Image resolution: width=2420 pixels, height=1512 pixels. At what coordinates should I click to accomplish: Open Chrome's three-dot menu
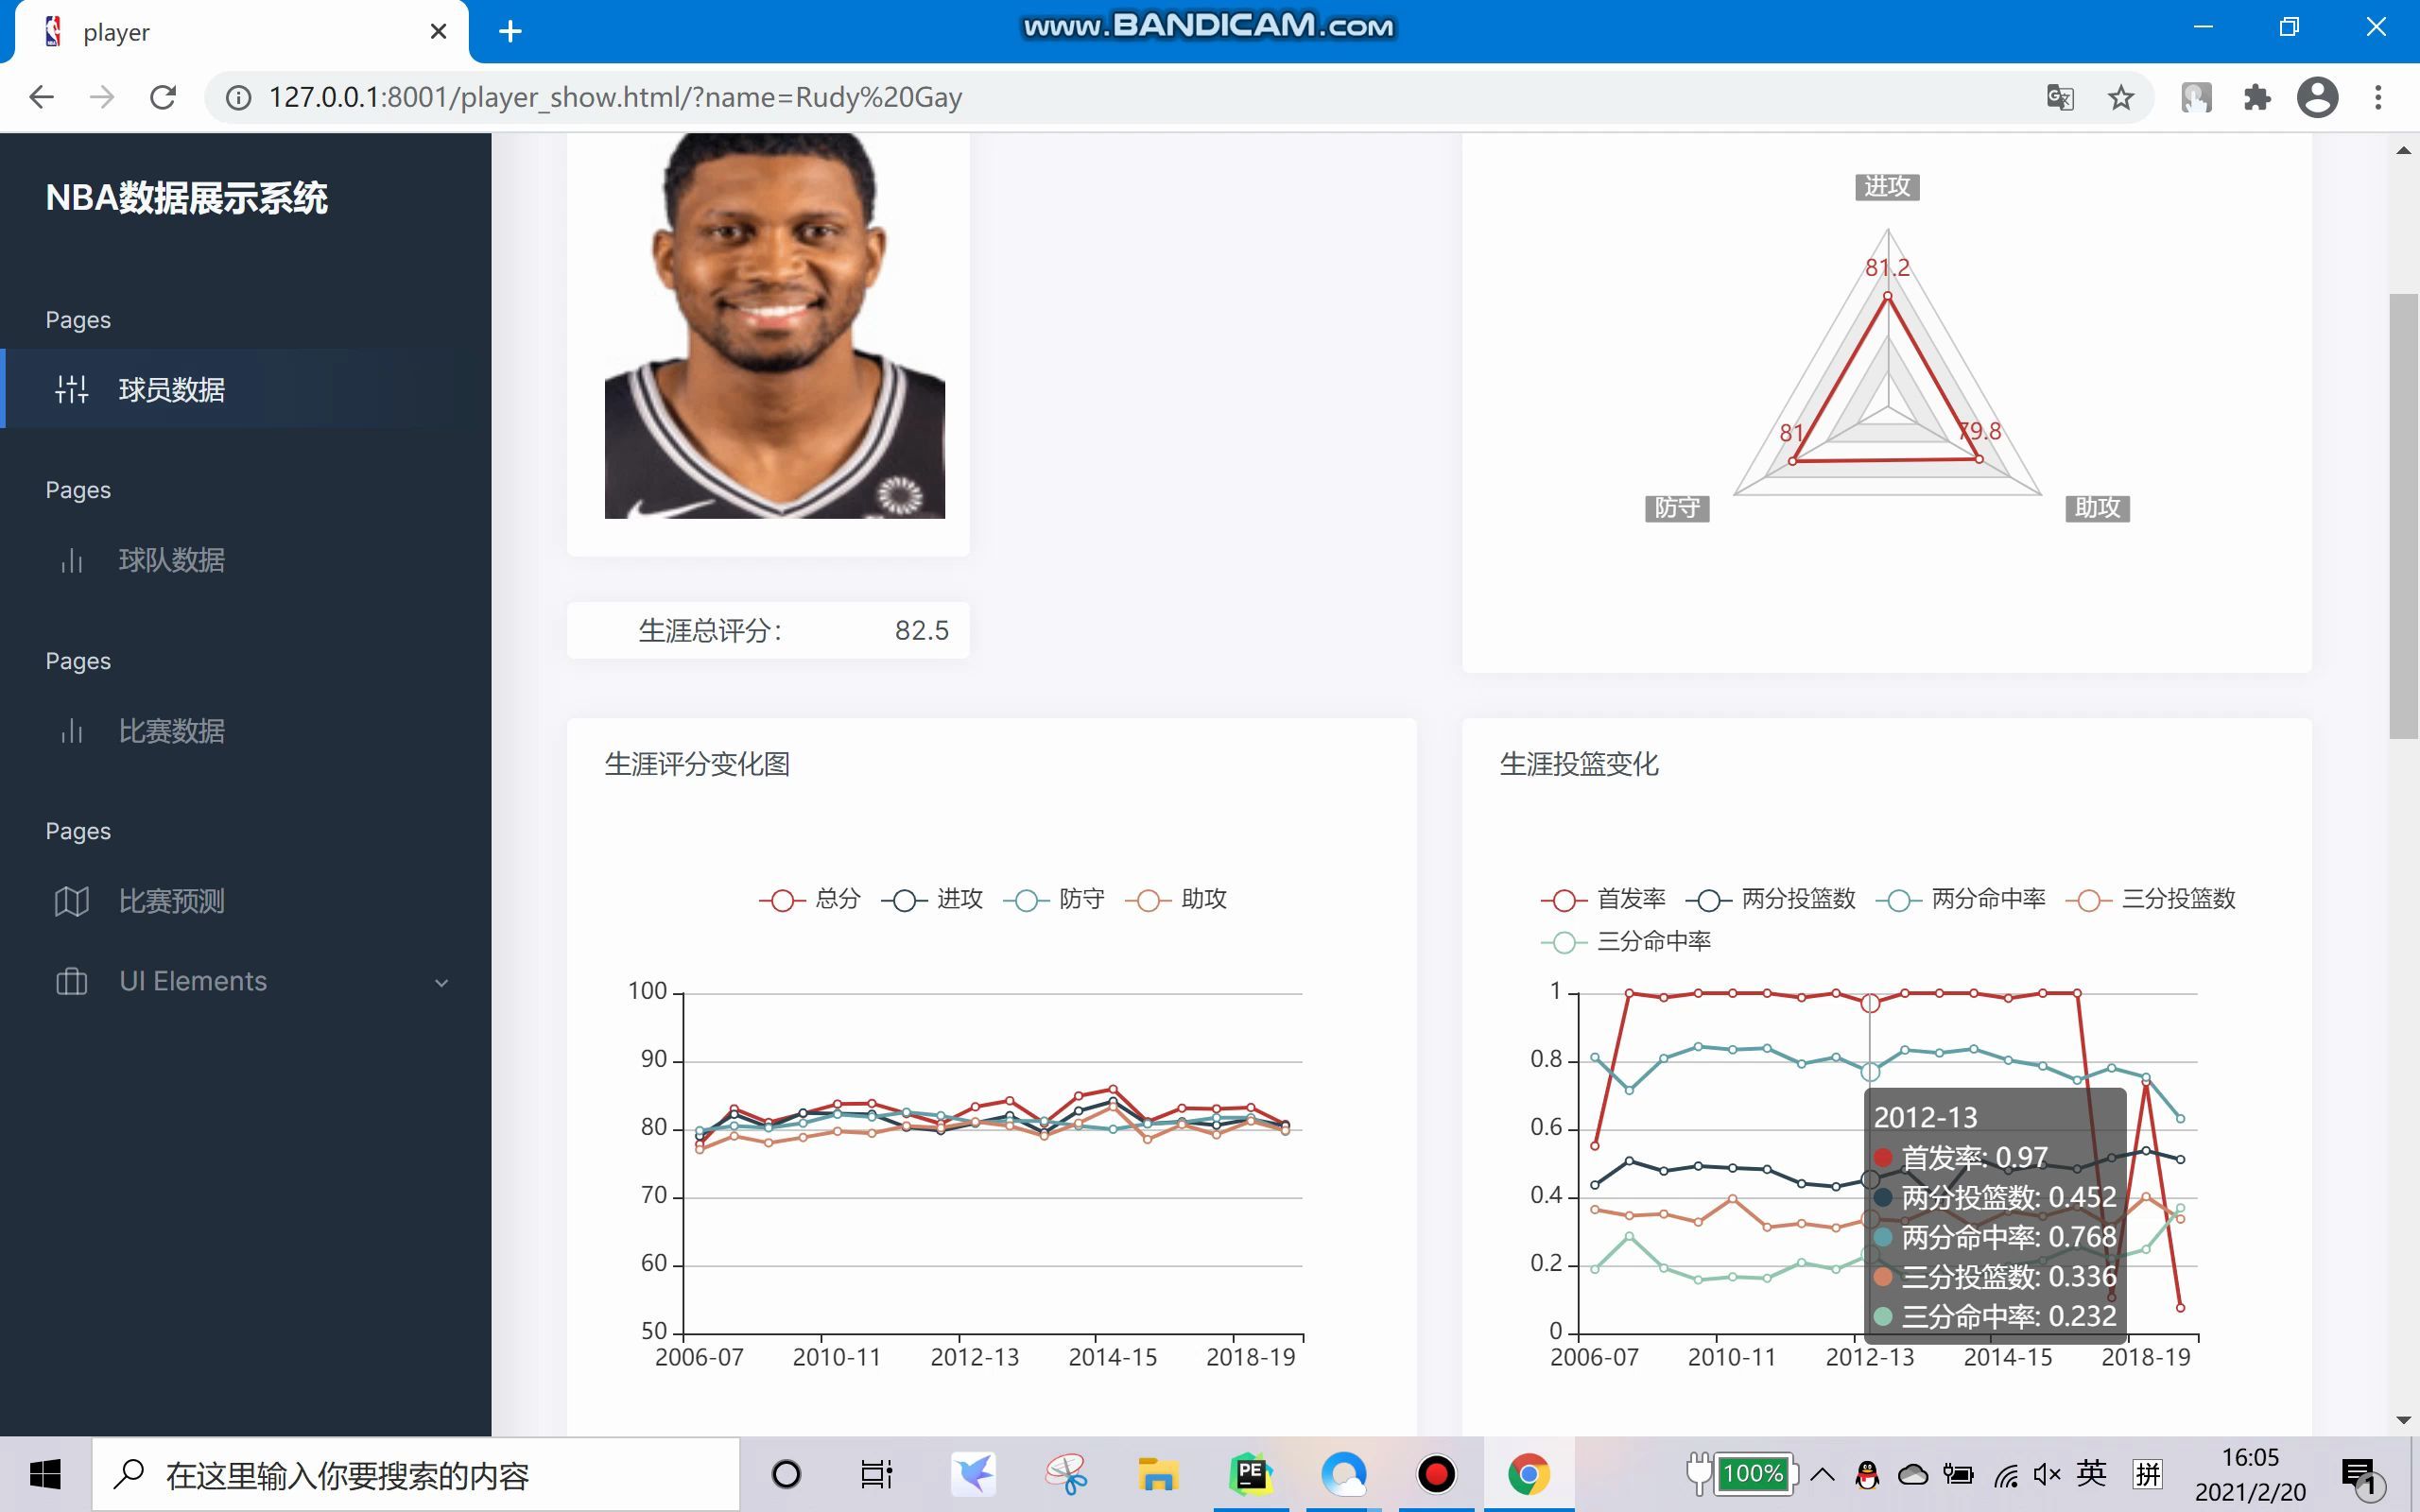click(2380, 97)
